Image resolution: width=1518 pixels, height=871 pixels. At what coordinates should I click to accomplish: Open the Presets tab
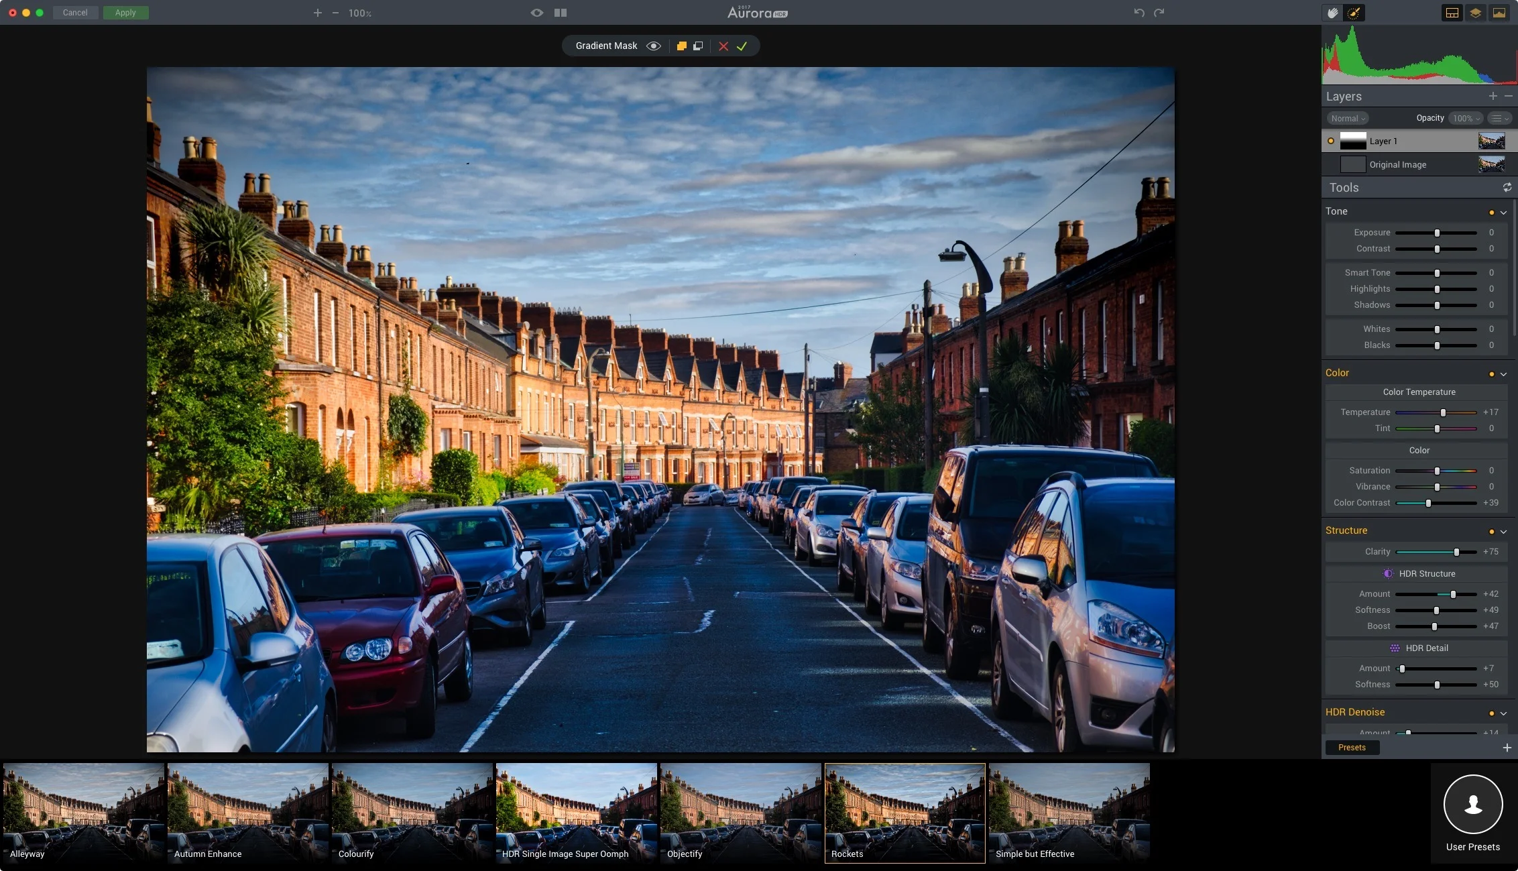[x=1352, y=748]
